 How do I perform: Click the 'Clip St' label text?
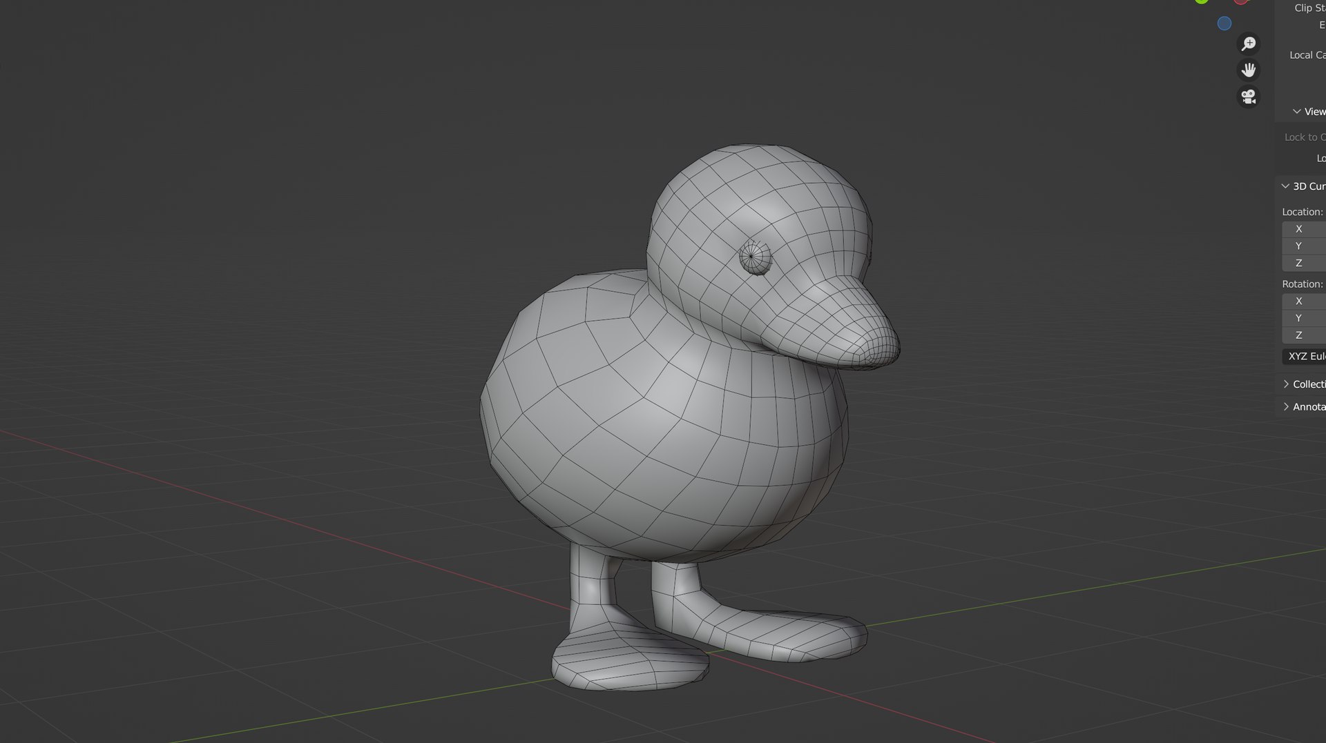pyautogui.click(x=1310, y=8)
